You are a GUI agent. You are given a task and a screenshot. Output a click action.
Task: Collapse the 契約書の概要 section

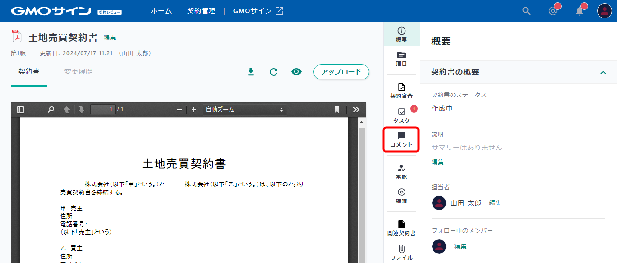(603, 72)
